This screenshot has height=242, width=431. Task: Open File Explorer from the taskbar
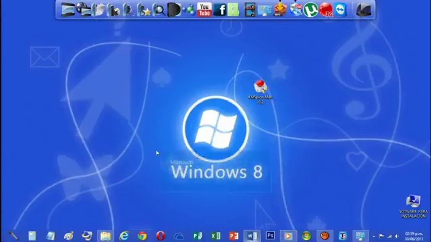pos(105,236)
